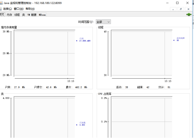Click the 时间范围(T) label
This screenshot has height=138, width=194.
86,22
